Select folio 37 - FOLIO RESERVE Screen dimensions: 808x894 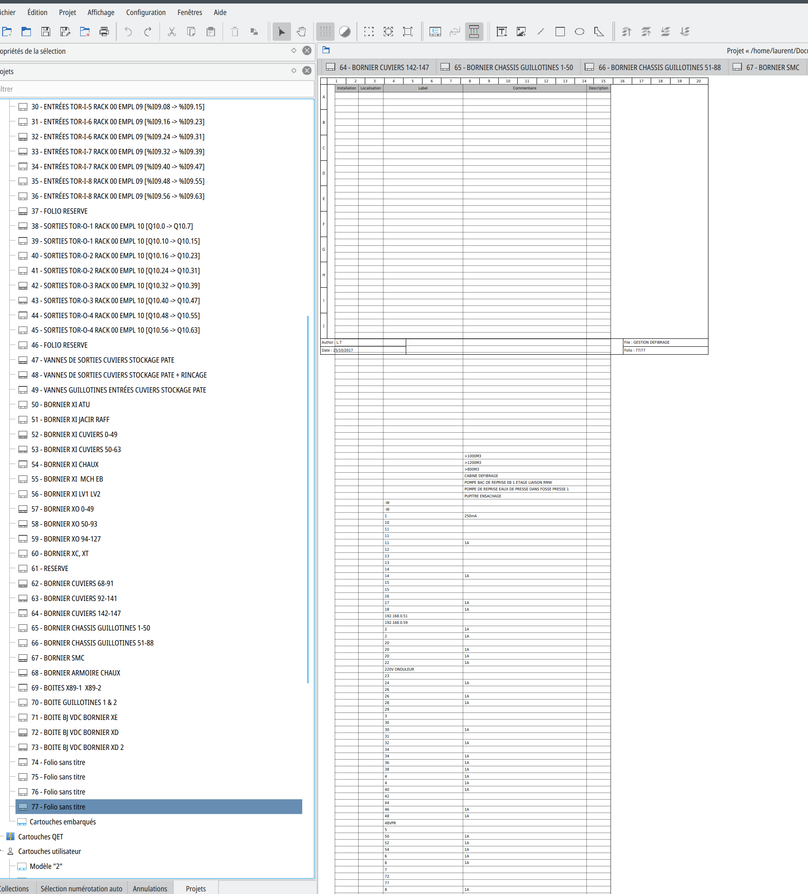59,211
